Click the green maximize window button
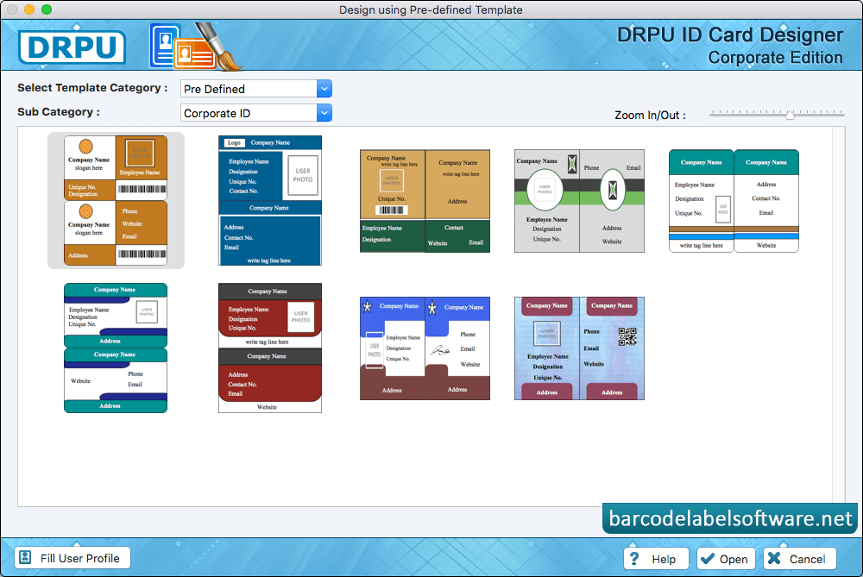The image size is (863, 577). [47, 9]
